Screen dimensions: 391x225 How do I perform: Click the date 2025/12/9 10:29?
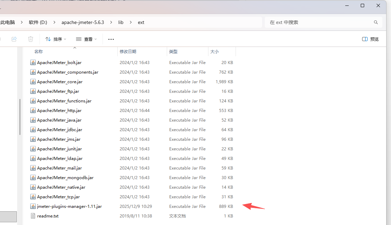(x=135, y=207)
